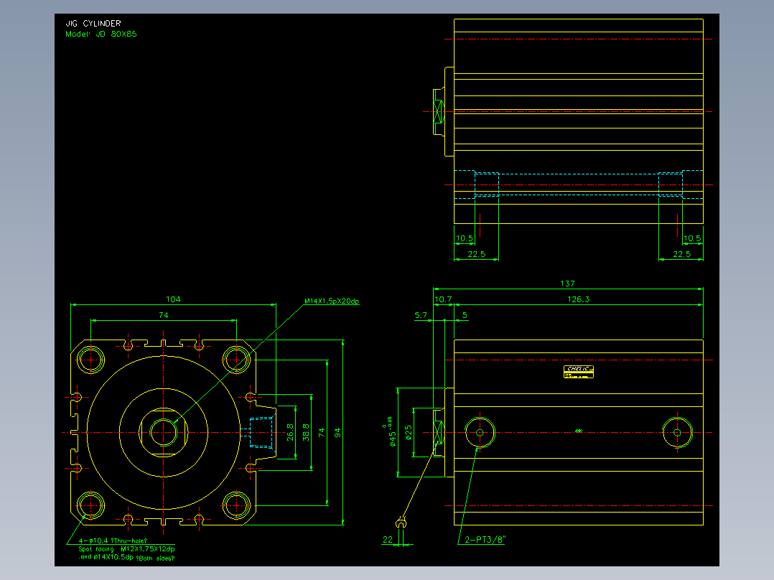
Task: Click the 94 overall height dimension
Action: point(337,432)
